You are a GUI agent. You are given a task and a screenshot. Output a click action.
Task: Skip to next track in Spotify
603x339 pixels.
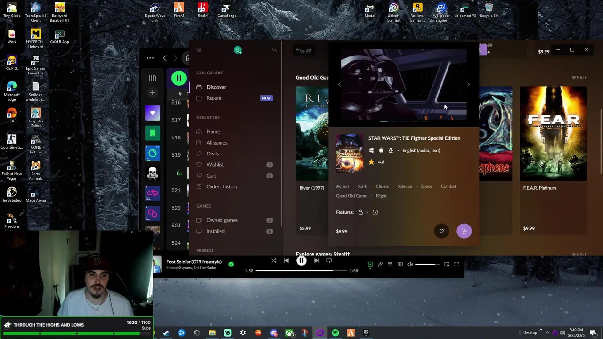tap(317, 260)
